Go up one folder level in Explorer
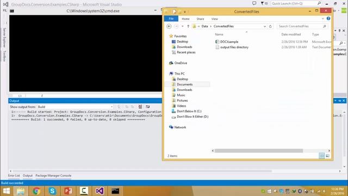 tap(188, 26)
